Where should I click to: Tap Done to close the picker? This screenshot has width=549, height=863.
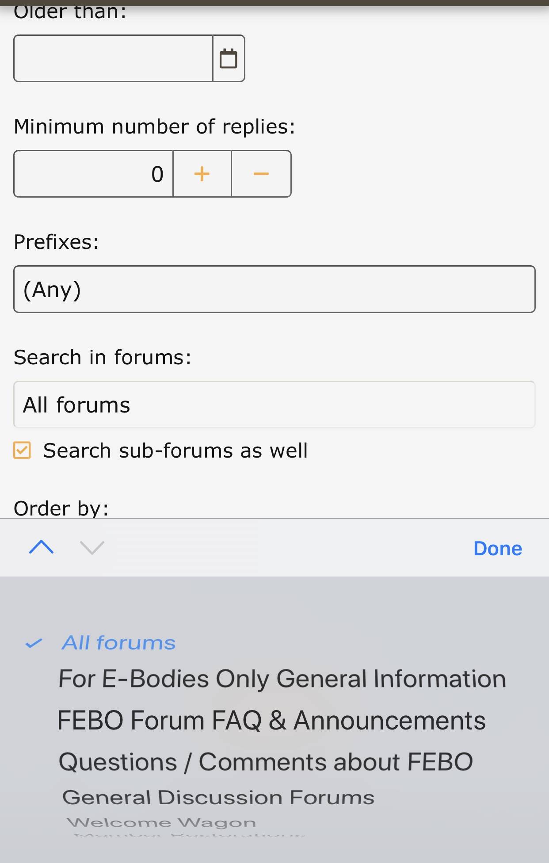497,548
